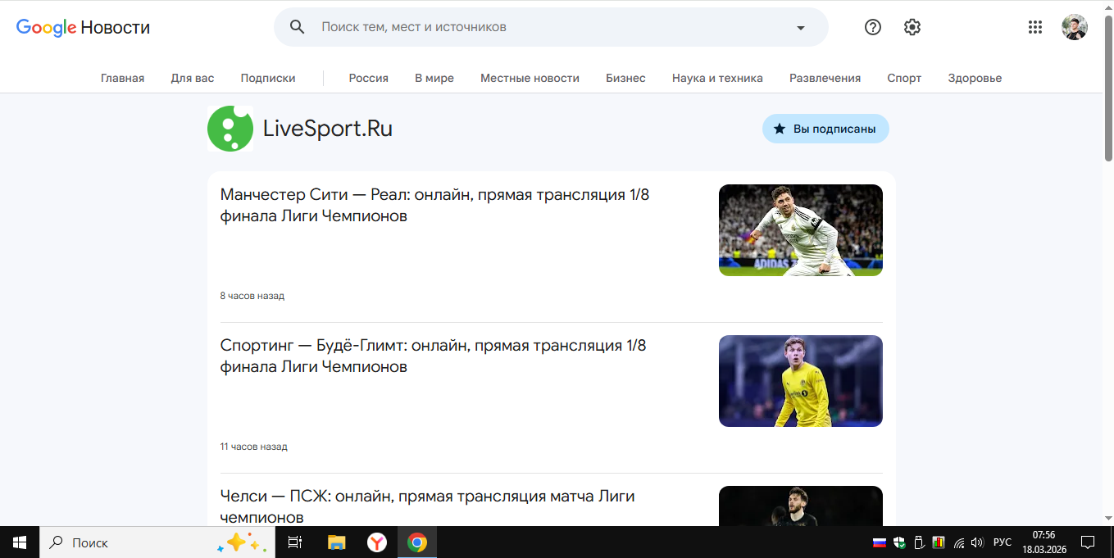Open the Google Новости logo home link

pyautogui.click(x=83, y=27)
